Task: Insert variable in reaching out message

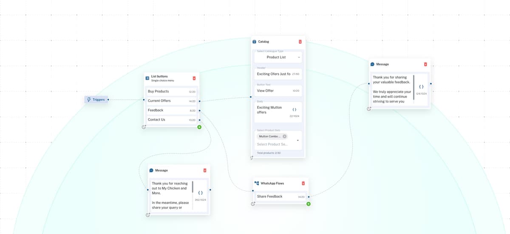Action: click(x=201, y=193)
